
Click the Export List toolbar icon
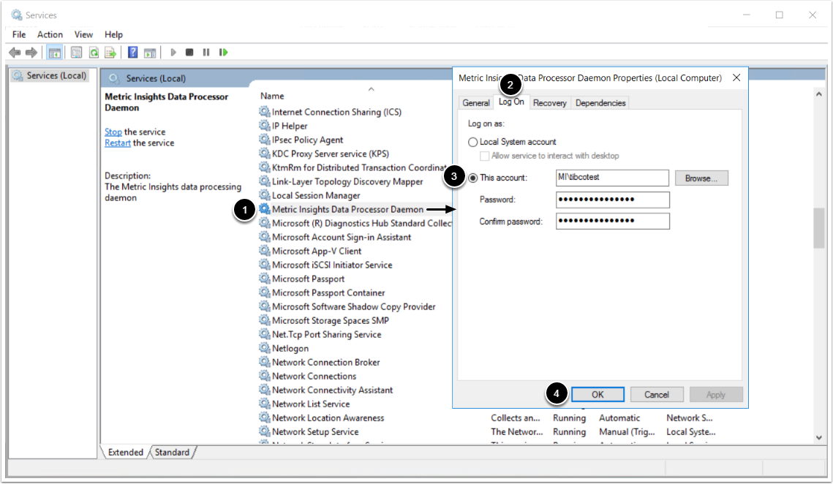pyautogui.click(x=110, y=53)
